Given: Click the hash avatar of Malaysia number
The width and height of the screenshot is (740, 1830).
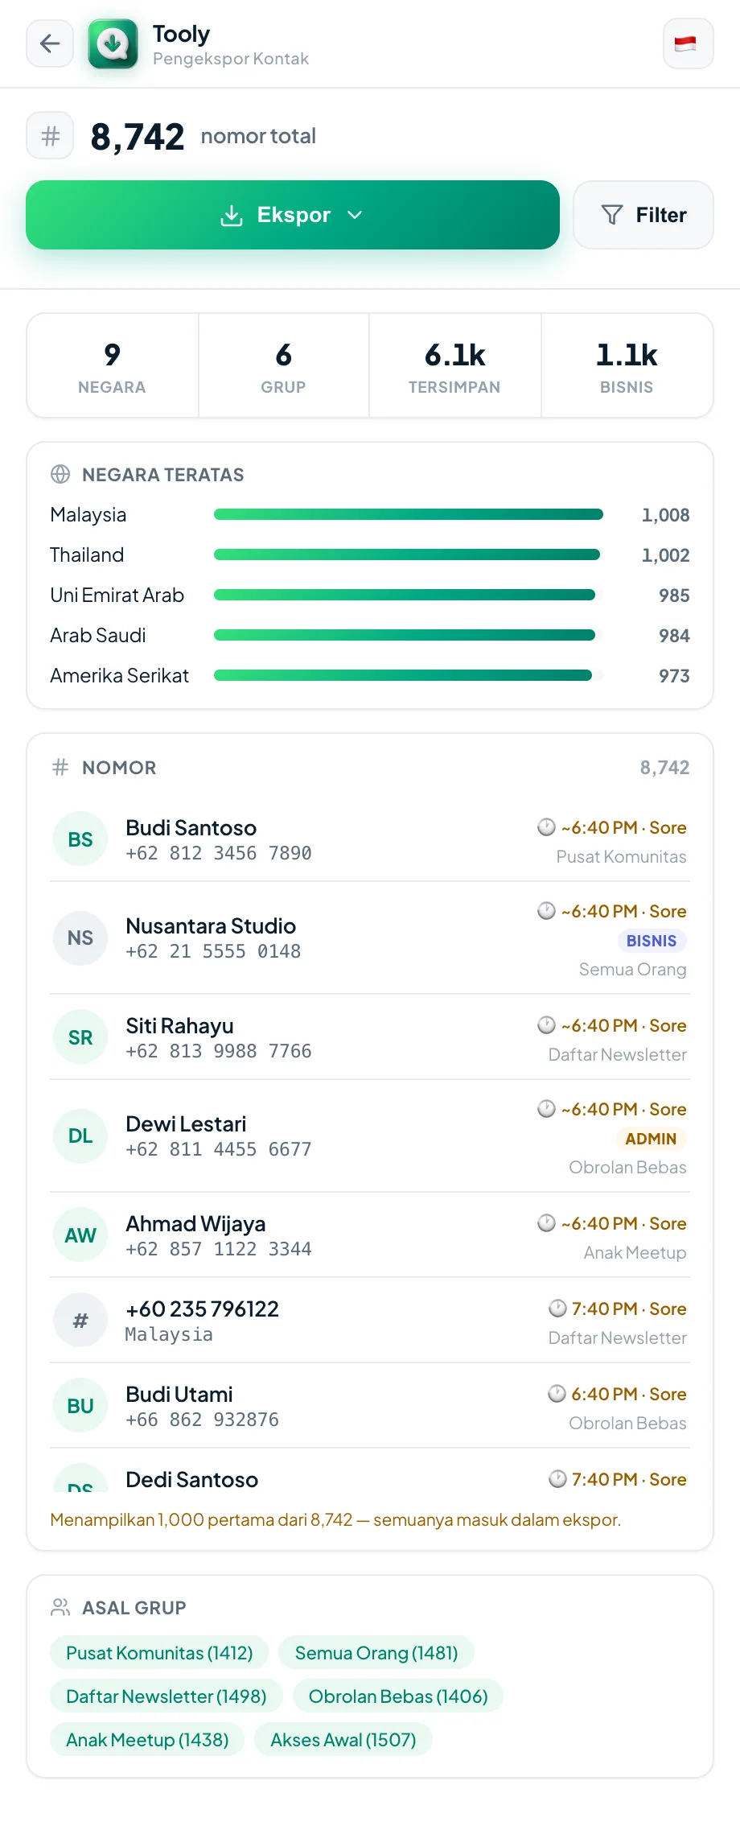Looking at the screenshot, I should point(80,1321).
